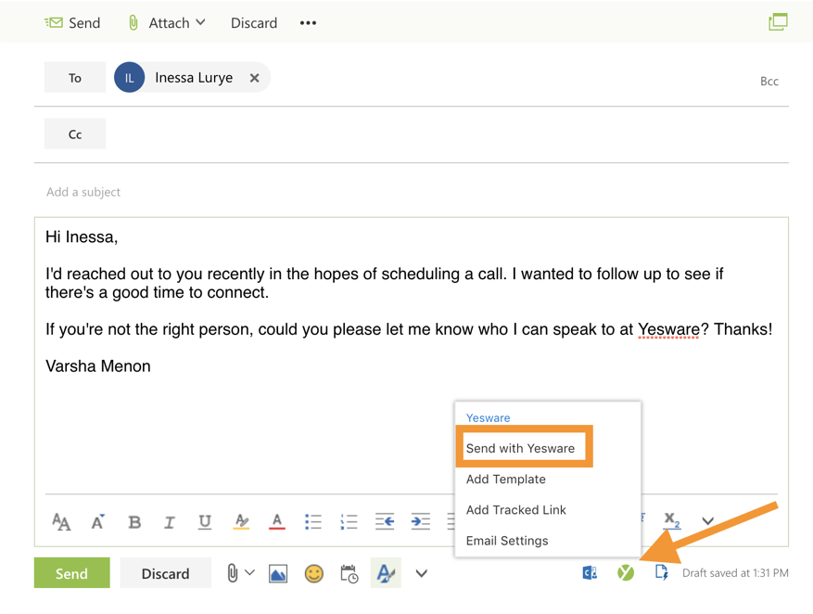The image size is (813, 614).
Task: Click the Yesware add-in icon
Action: 626,573
